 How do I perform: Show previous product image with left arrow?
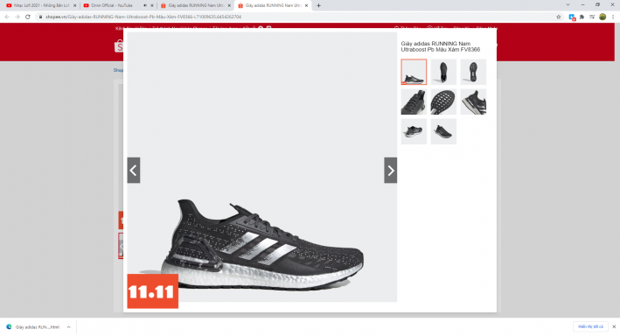point(134,170)
